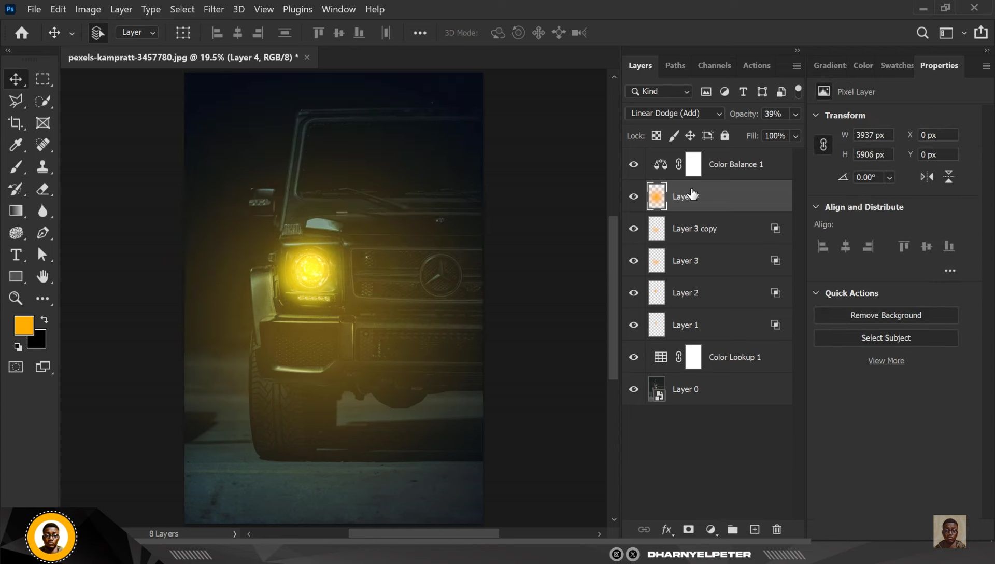Create a new group folder icon
Image resolution: width=995 pixels, height=564 pixels.
[732, 529]
